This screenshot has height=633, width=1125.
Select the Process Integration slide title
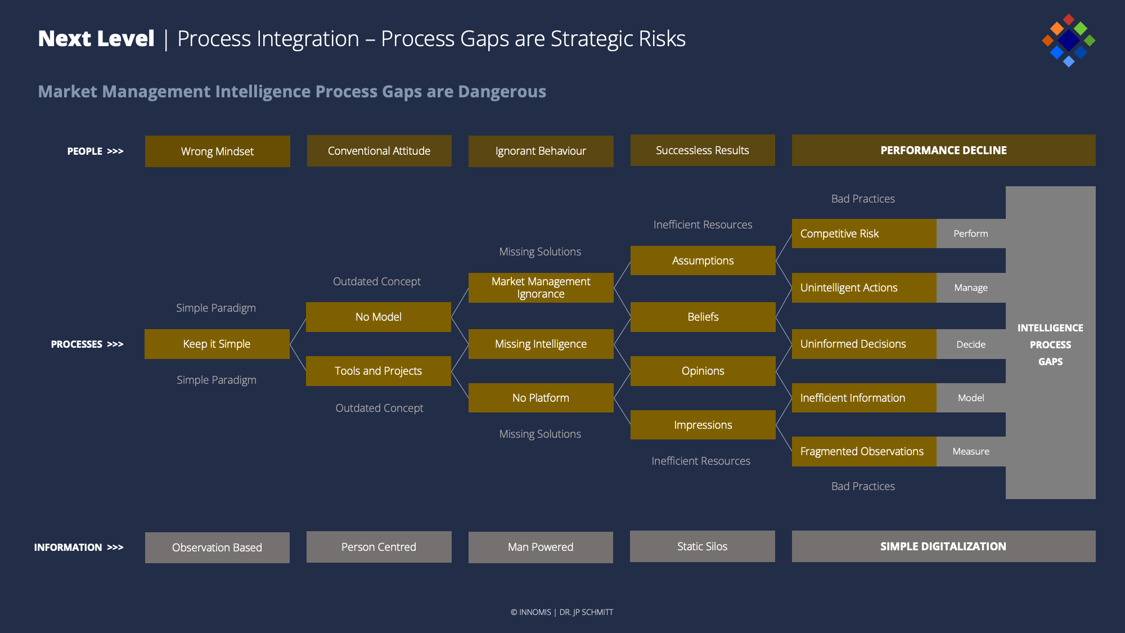431,39
